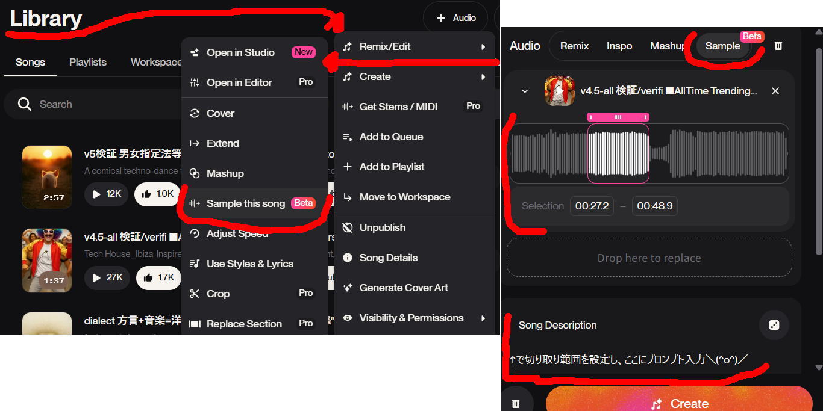Switch to the Playlists tab
823x411 pixels.
pyautogui.click(x=88, y=62)
